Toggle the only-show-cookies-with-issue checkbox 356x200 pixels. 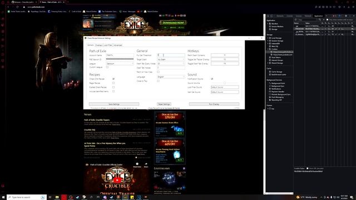click(328, 20)
